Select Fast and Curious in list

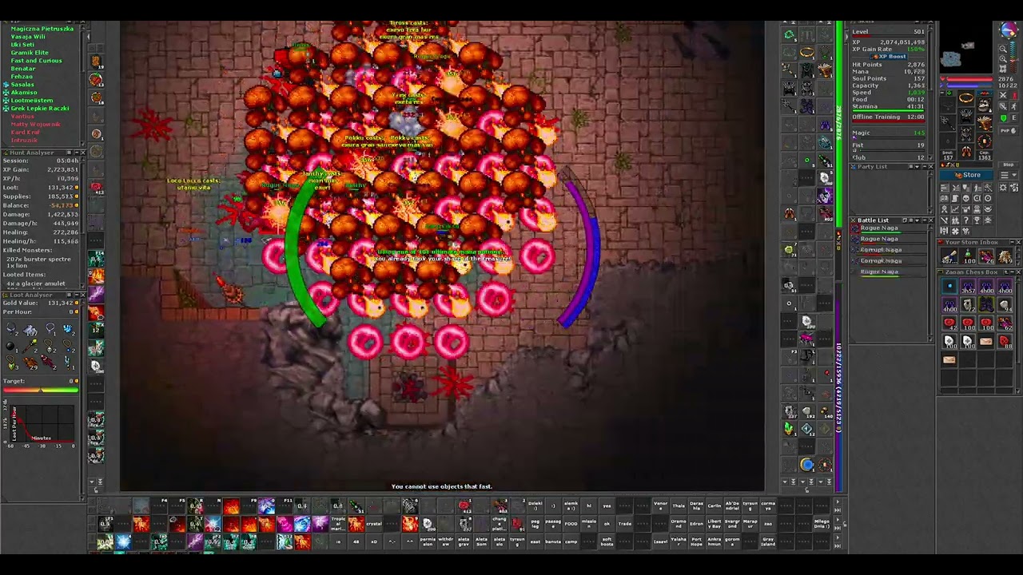tap(36, 61)
